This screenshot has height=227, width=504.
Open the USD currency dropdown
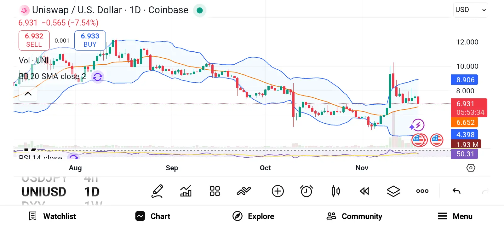(471, 10)
